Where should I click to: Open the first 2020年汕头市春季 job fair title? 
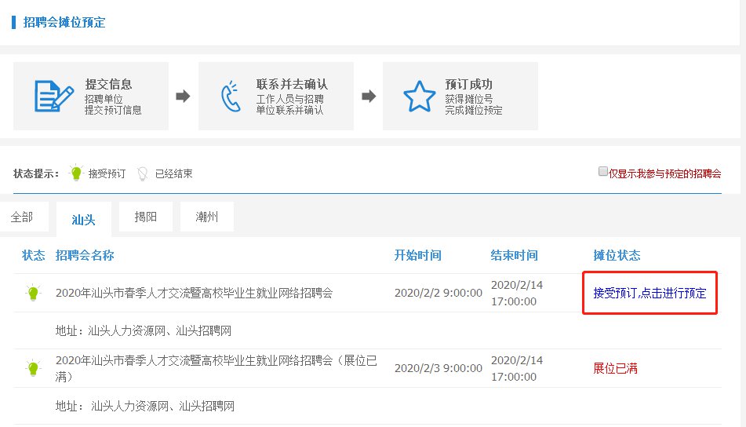194,293
